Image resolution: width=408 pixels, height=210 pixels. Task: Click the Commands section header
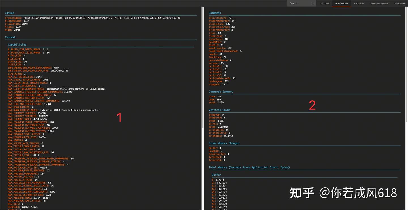pyautogui.click(x=215, y=13)
